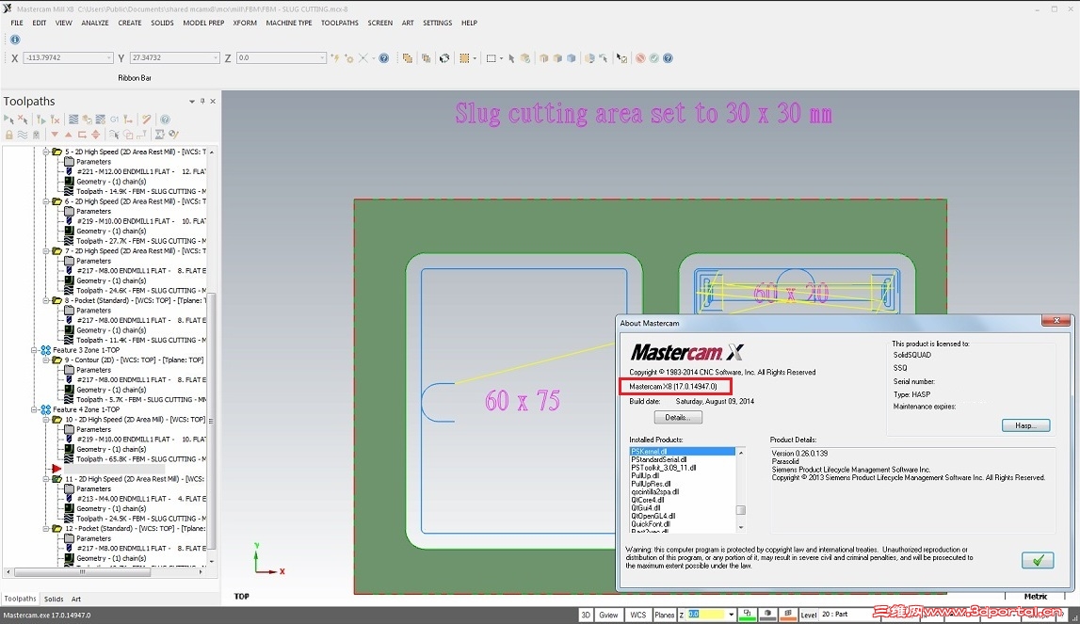Click the green checkmark OK in About dialog
The image size is (1080, 624).
(x=1037, y=560)
